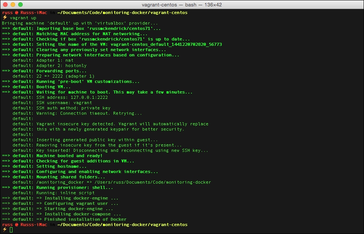Click the 'SSH username: vagrant' line
This screenshot has height=234, width=364.
52,103
